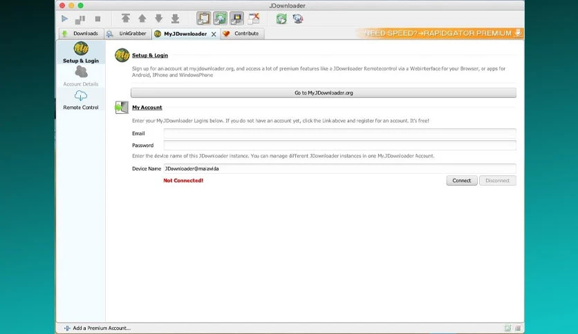Focus the Email input field
This screenshot has width=578, height=334.
339,133
